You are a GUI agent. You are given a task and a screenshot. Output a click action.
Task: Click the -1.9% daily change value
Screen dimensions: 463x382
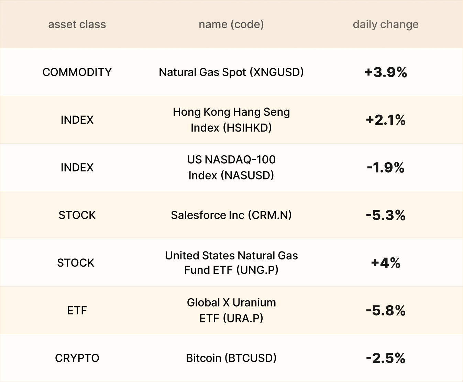[386, 167]
